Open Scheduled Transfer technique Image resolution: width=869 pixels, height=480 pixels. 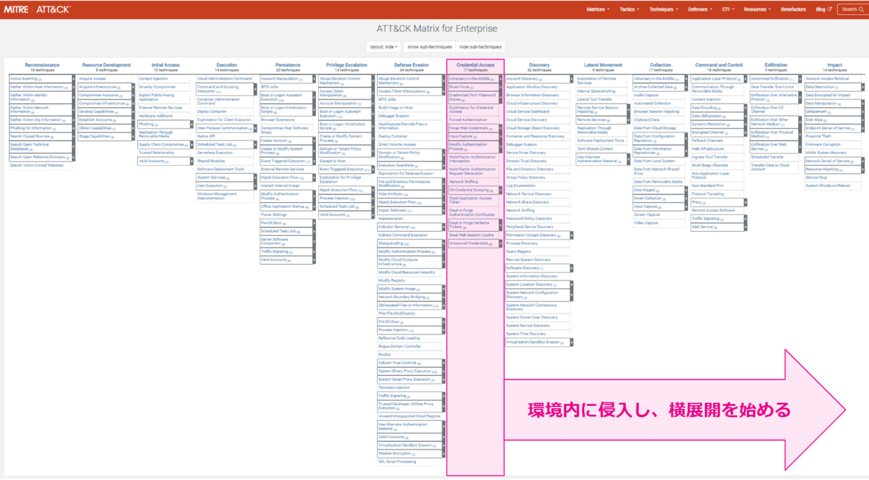click(x=768, y=157)
